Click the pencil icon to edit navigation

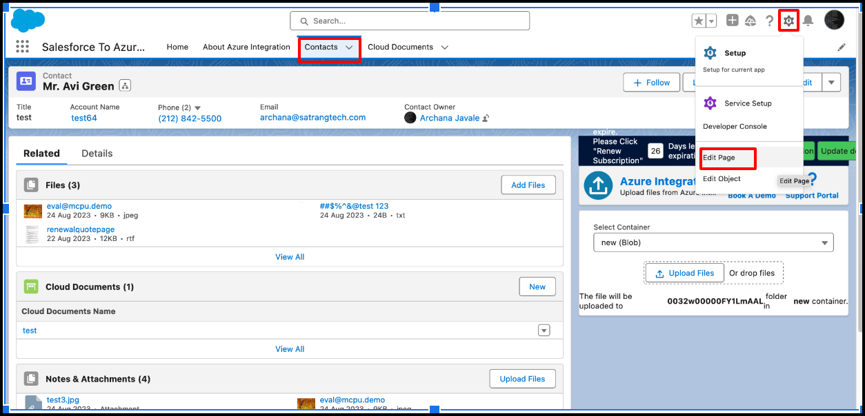coord(842,48)
